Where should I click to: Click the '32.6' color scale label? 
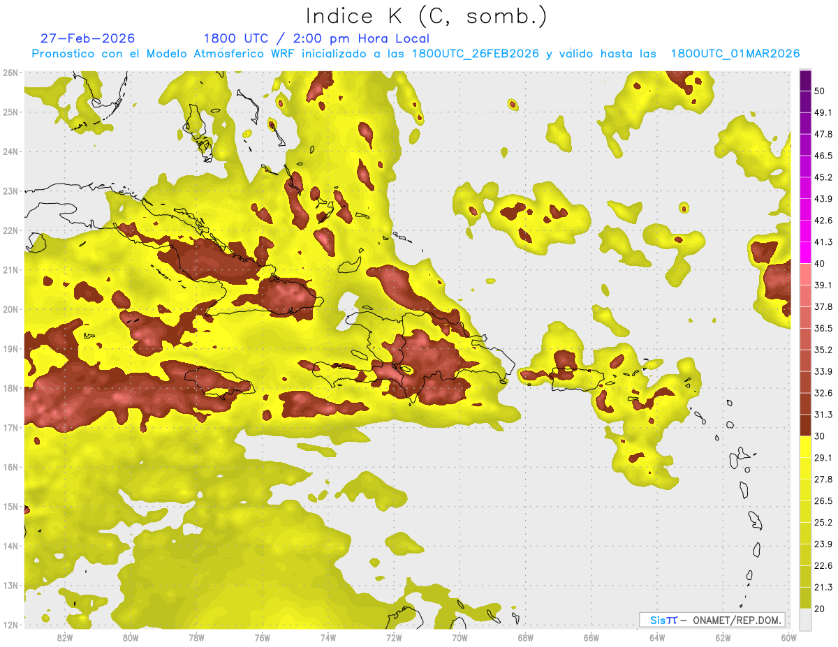pyautogui.click(x=823, y=393)
